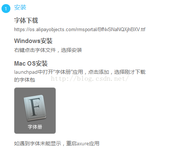
Task: Click the 的字体包 text line
Action: coord(25,80)
